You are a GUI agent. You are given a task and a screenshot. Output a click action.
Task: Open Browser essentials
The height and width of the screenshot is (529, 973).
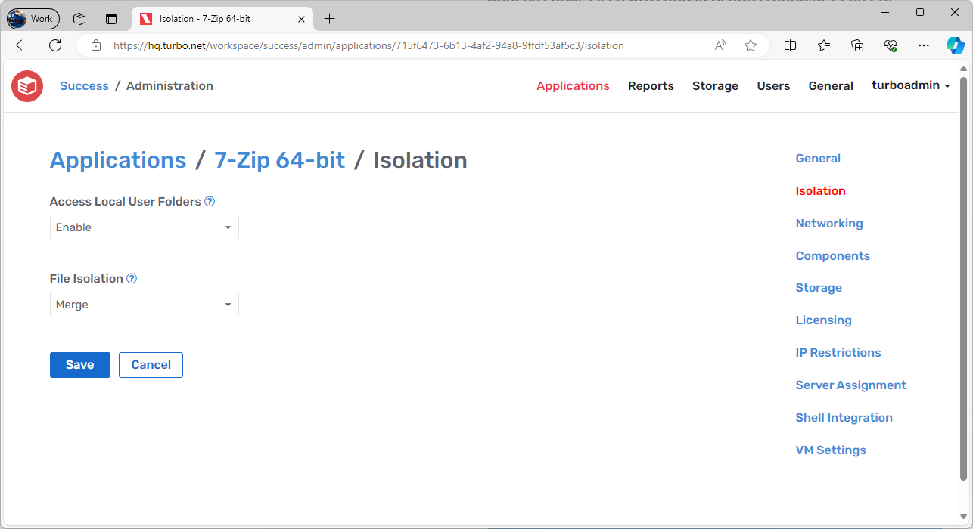click(891, 45)
